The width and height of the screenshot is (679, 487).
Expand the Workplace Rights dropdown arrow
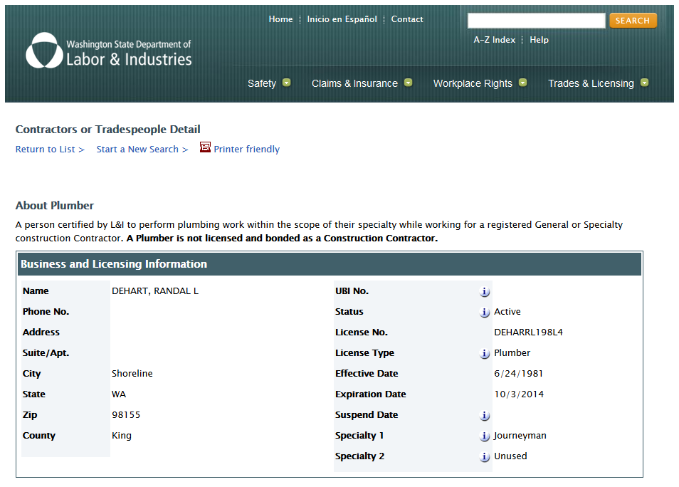522,83
